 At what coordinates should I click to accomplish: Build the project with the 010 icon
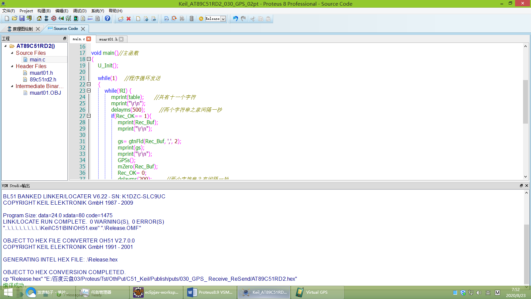pyautogui.click(x=167, y=19)
